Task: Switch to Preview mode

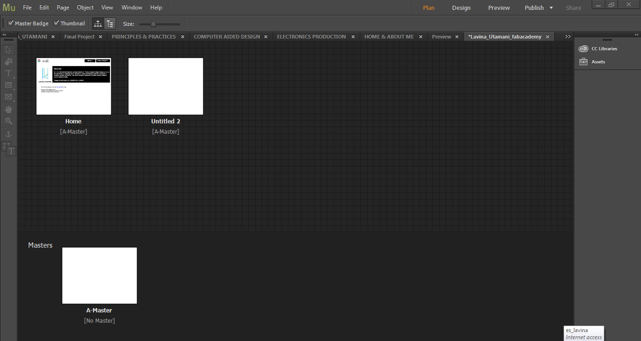Action: [499, 8]
